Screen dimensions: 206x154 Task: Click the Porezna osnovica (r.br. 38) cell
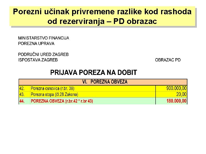tap(93, 88)
